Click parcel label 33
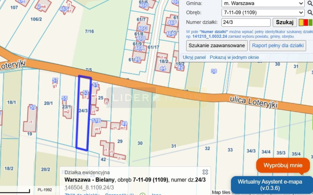313x195 pixels. (230, 150)
